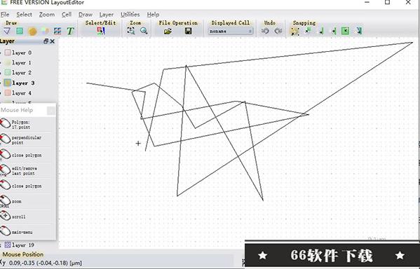Select the polygon draw tool
Image resolution: width=420 pixels, height=269 pixels.
[7, 31]
